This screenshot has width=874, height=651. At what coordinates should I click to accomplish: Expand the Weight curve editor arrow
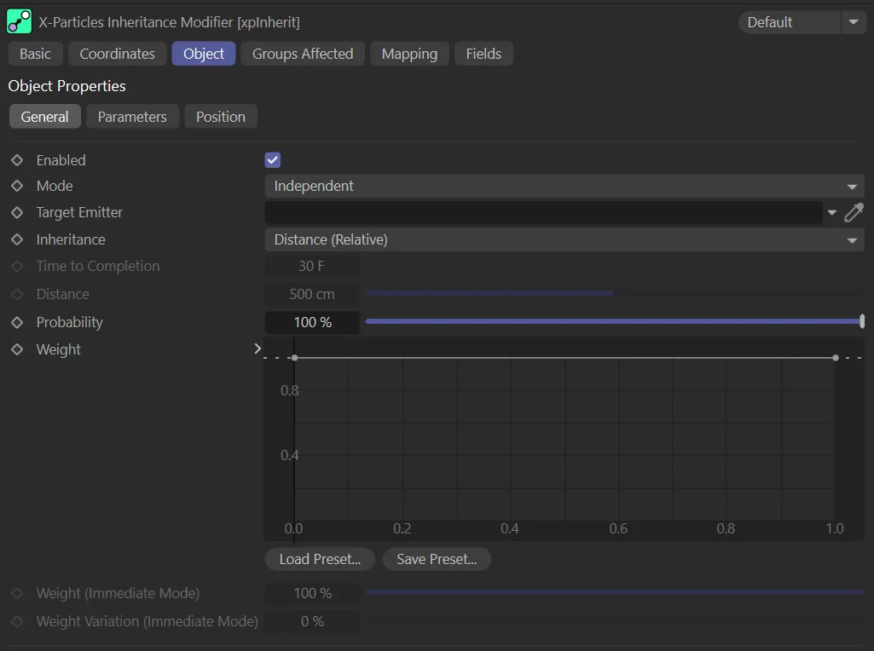click(x=258, y=349)
